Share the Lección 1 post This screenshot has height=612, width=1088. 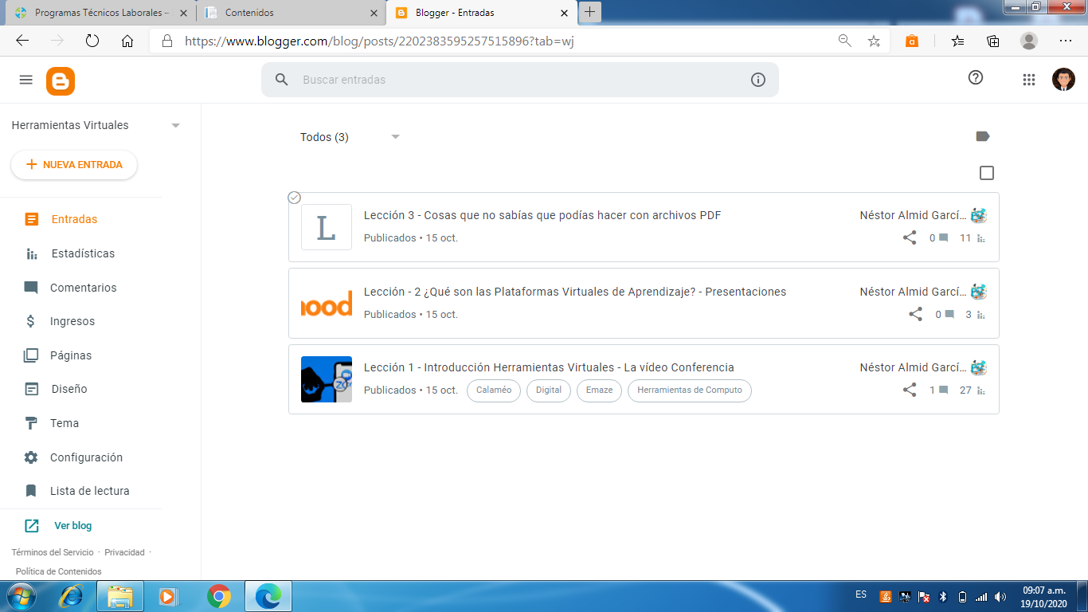pos(910,390)
